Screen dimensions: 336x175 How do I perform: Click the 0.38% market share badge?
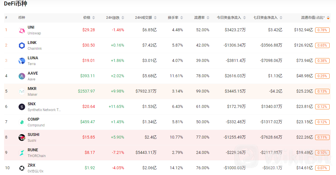pos(322,61)
